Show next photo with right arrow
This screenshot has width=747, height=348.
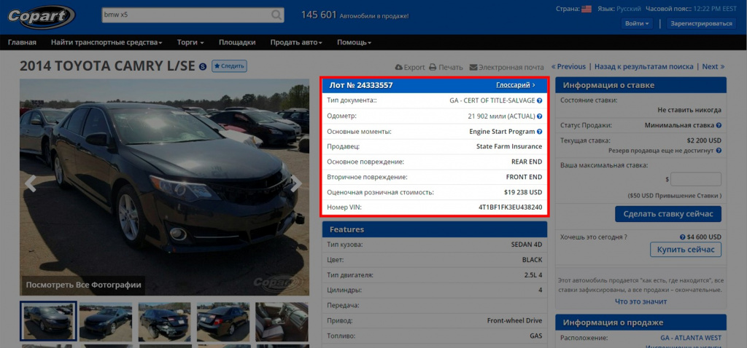tap(296, 183)
